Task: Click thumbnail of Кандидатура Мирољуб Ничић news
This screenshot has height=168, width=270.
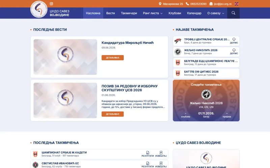Action: point(65,57)
